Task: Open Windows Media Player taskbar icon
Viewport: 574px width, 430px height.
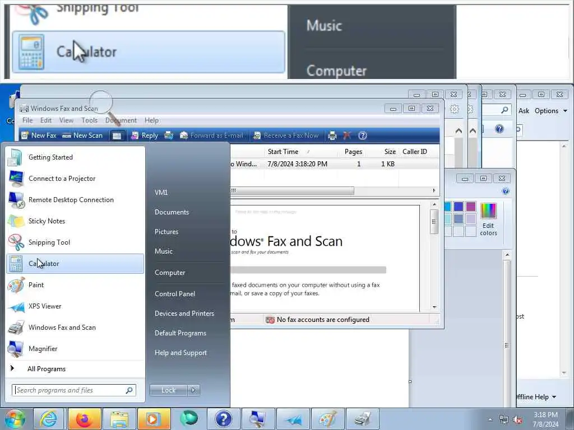Action: [x=154, y=419]
